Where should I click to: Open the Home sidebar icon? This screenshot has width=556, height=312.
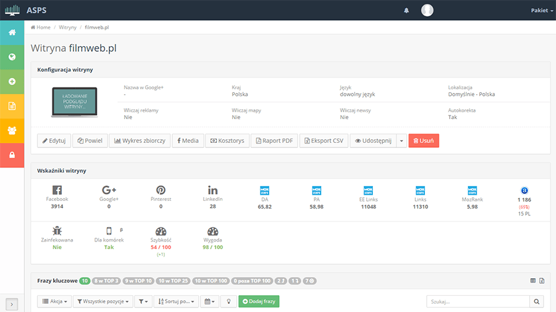point(12,32)
